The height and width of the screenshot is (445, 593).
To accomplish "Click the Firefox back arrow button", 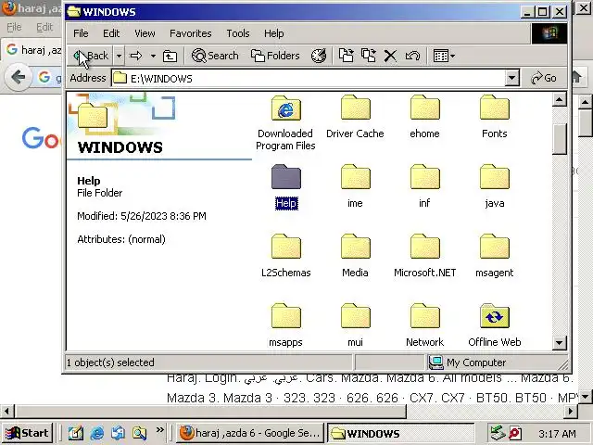I will coord(18,78).
